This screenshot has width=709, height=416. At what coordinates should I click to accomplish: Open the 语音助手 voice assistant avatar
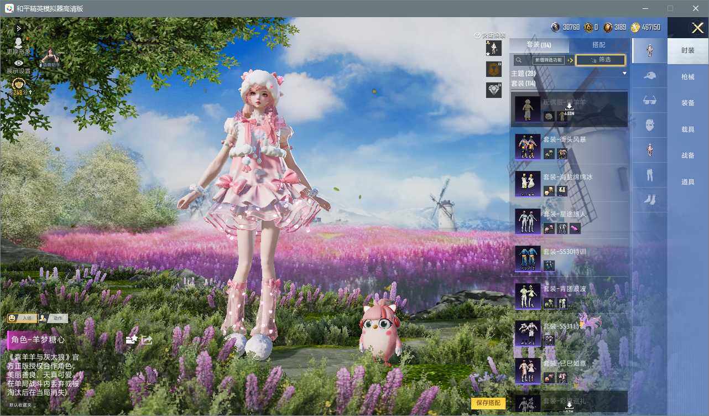tap(51, 58)
